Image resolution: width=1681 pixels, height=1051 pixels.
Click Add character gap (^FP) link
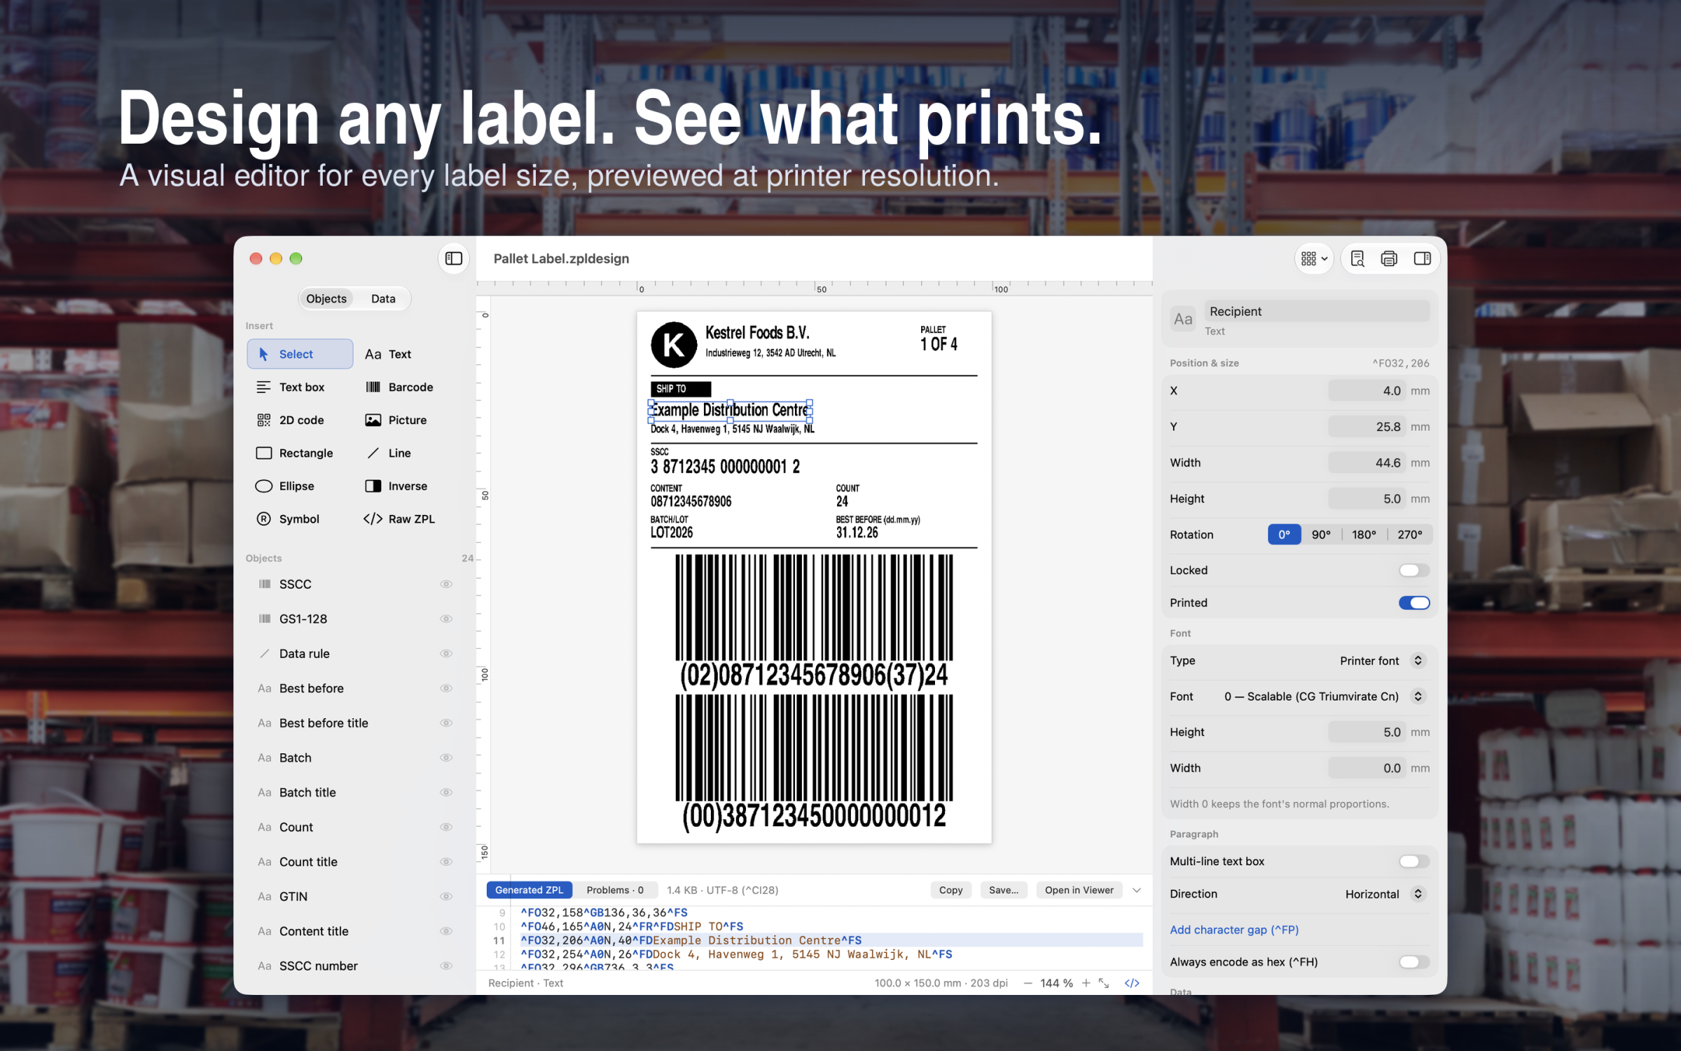1234,930
